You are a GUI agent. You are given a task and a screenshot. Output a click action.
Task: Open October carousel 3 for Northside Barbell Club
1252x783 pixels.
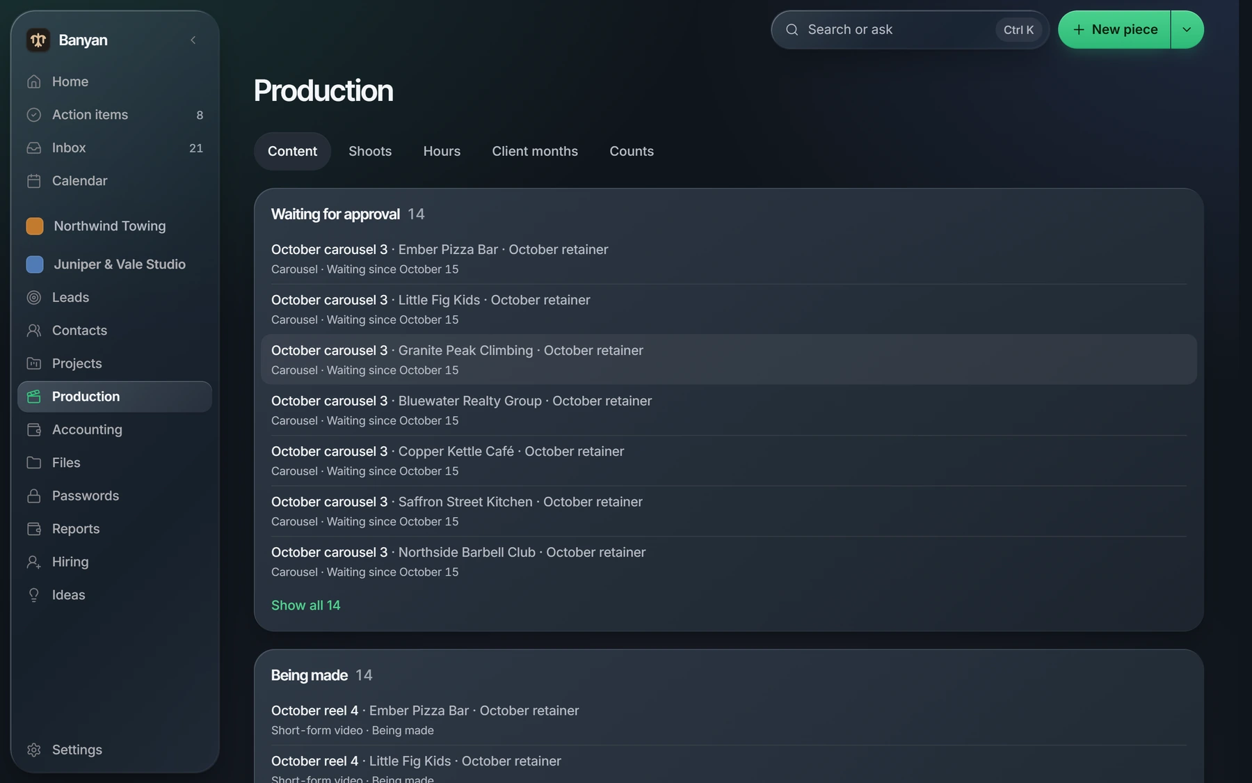pyautogui.click(x=729, y=561)
